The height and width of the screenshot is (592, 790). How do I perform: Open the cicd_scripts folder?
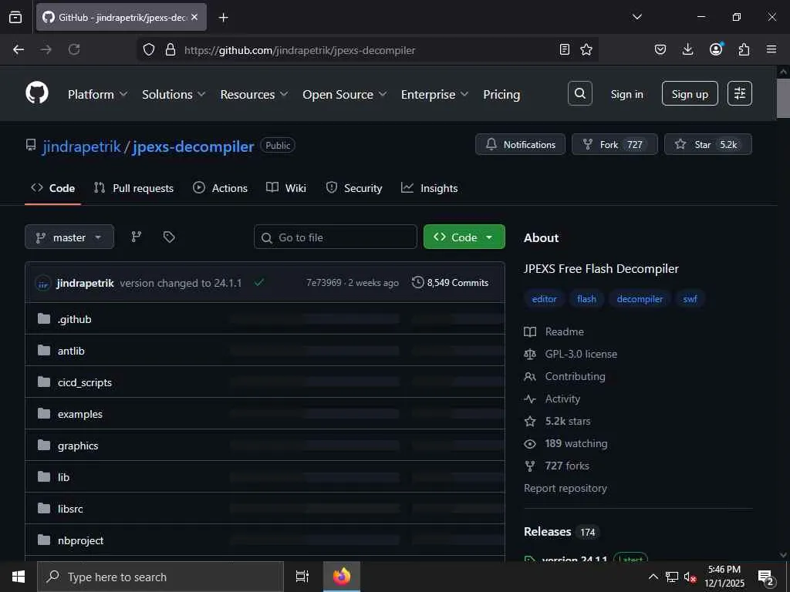[x=85, y=382]
